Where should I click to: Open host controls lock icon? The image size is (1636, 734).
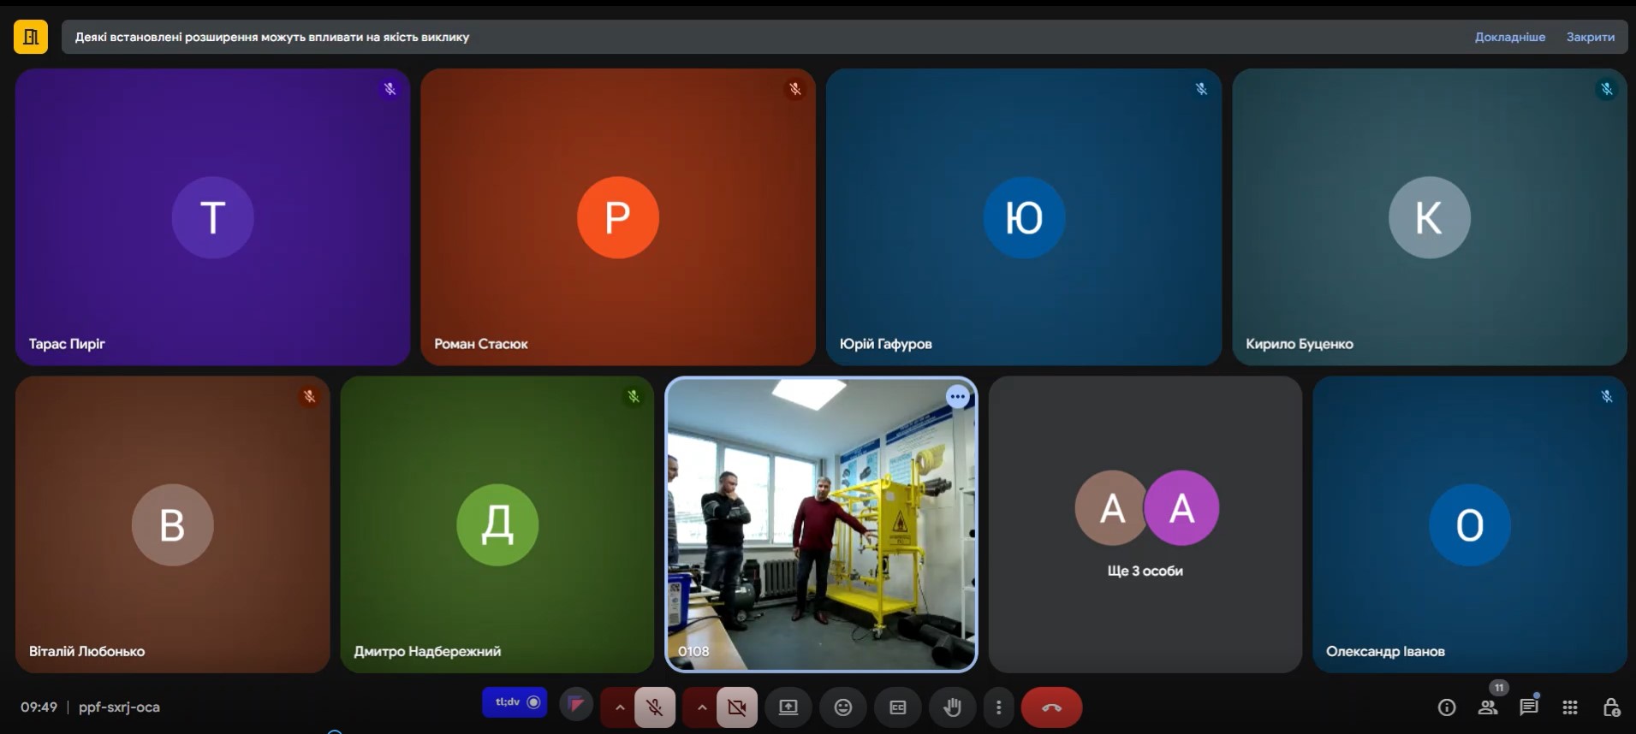1610,707
